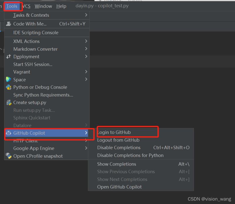This screenshot has width=235, height=204.
Task: Expand the XML Actions submenu arrow
Action: pos(86,41)
